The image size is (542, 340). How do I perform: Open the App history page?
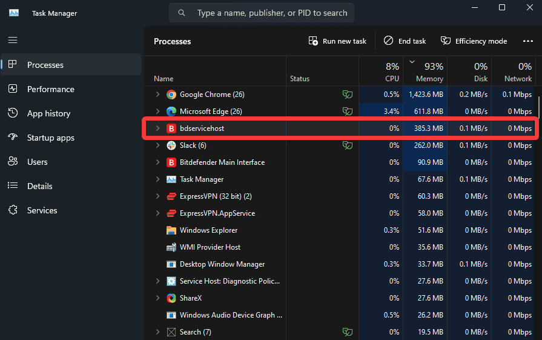(x=71, y=113)
